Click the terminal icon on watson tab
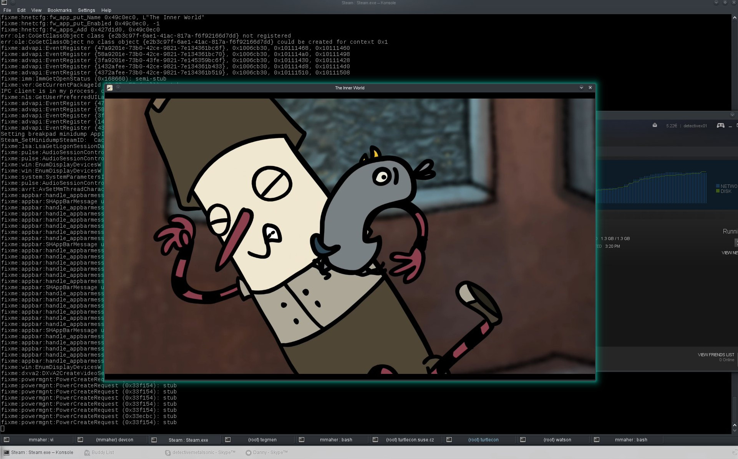Screen dimensions: 738x459 523,440
